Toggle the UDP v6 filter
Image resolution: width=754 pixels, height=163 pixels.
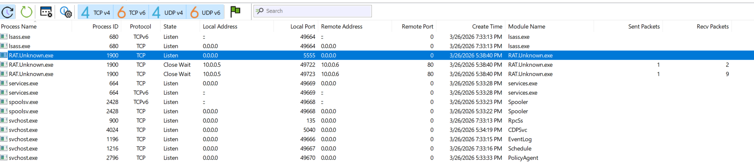click(x=205, y=13)
